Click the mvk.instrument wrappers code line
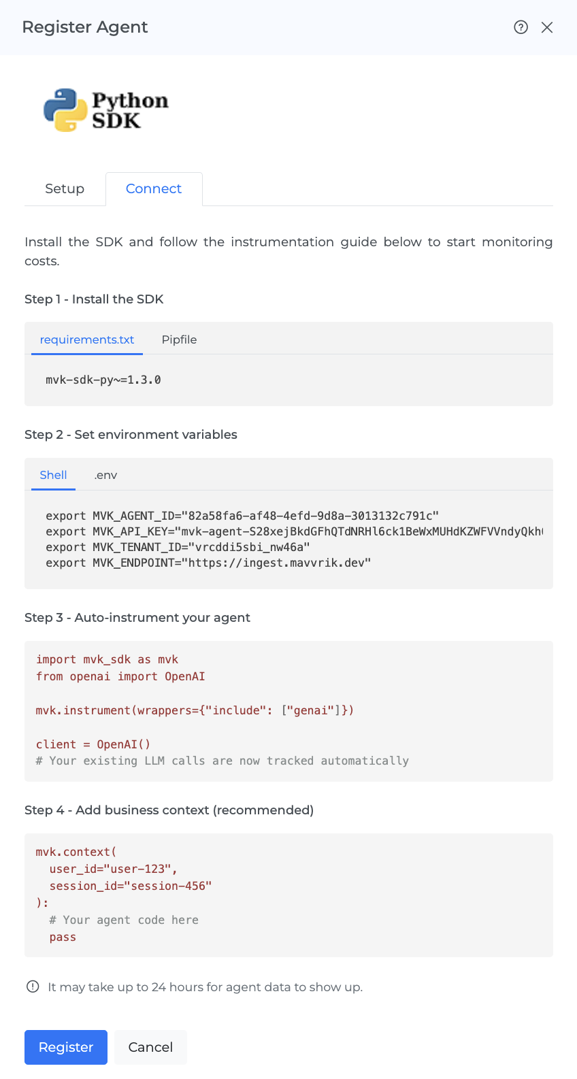577x1079 pixels. [195, 710]
